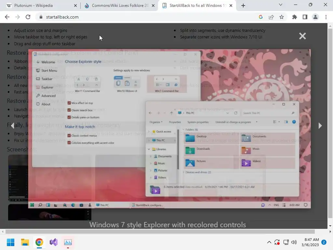The image size is (333, 250).
Task: Close the Plutonium - Wikipedia tab
Action: [x=75, y=6]
